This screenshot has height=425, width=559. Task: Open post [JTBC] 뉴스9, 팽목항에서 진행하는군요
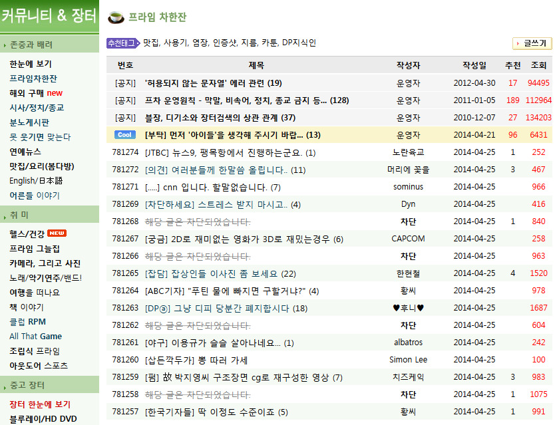[x=230, y=153]
